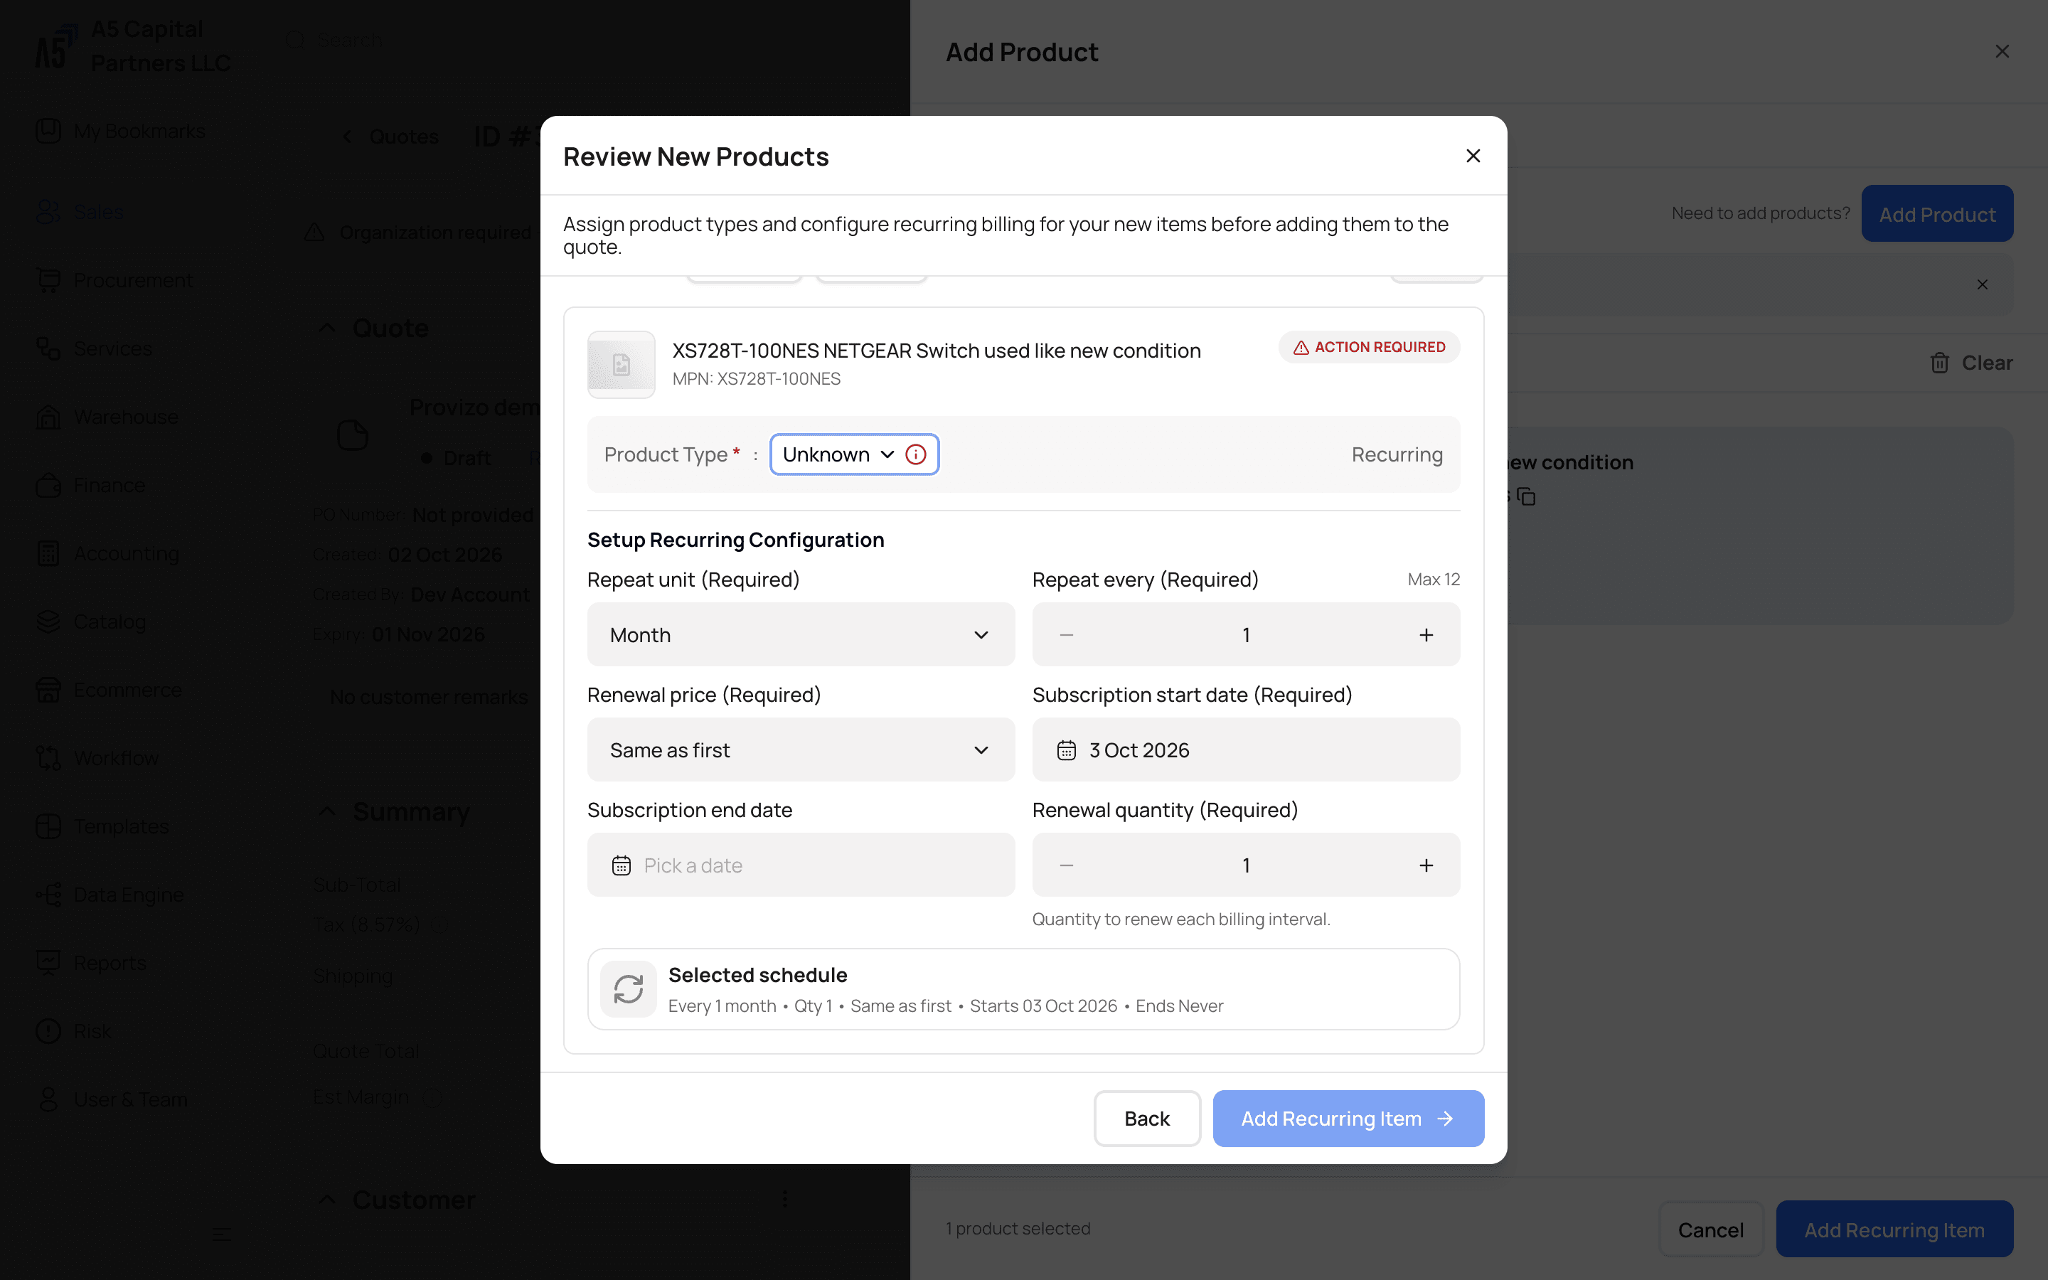2048x1280 pixels.
Task: Click the Templates sidebar icon
Action: pos(48,826)
